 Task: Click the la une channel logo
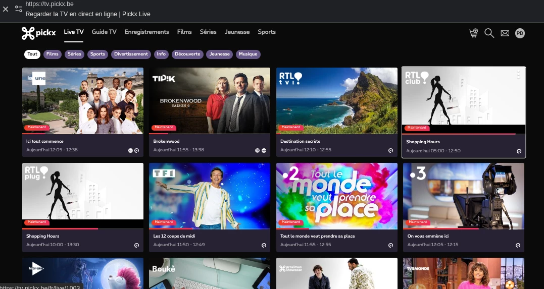[36, 78]
